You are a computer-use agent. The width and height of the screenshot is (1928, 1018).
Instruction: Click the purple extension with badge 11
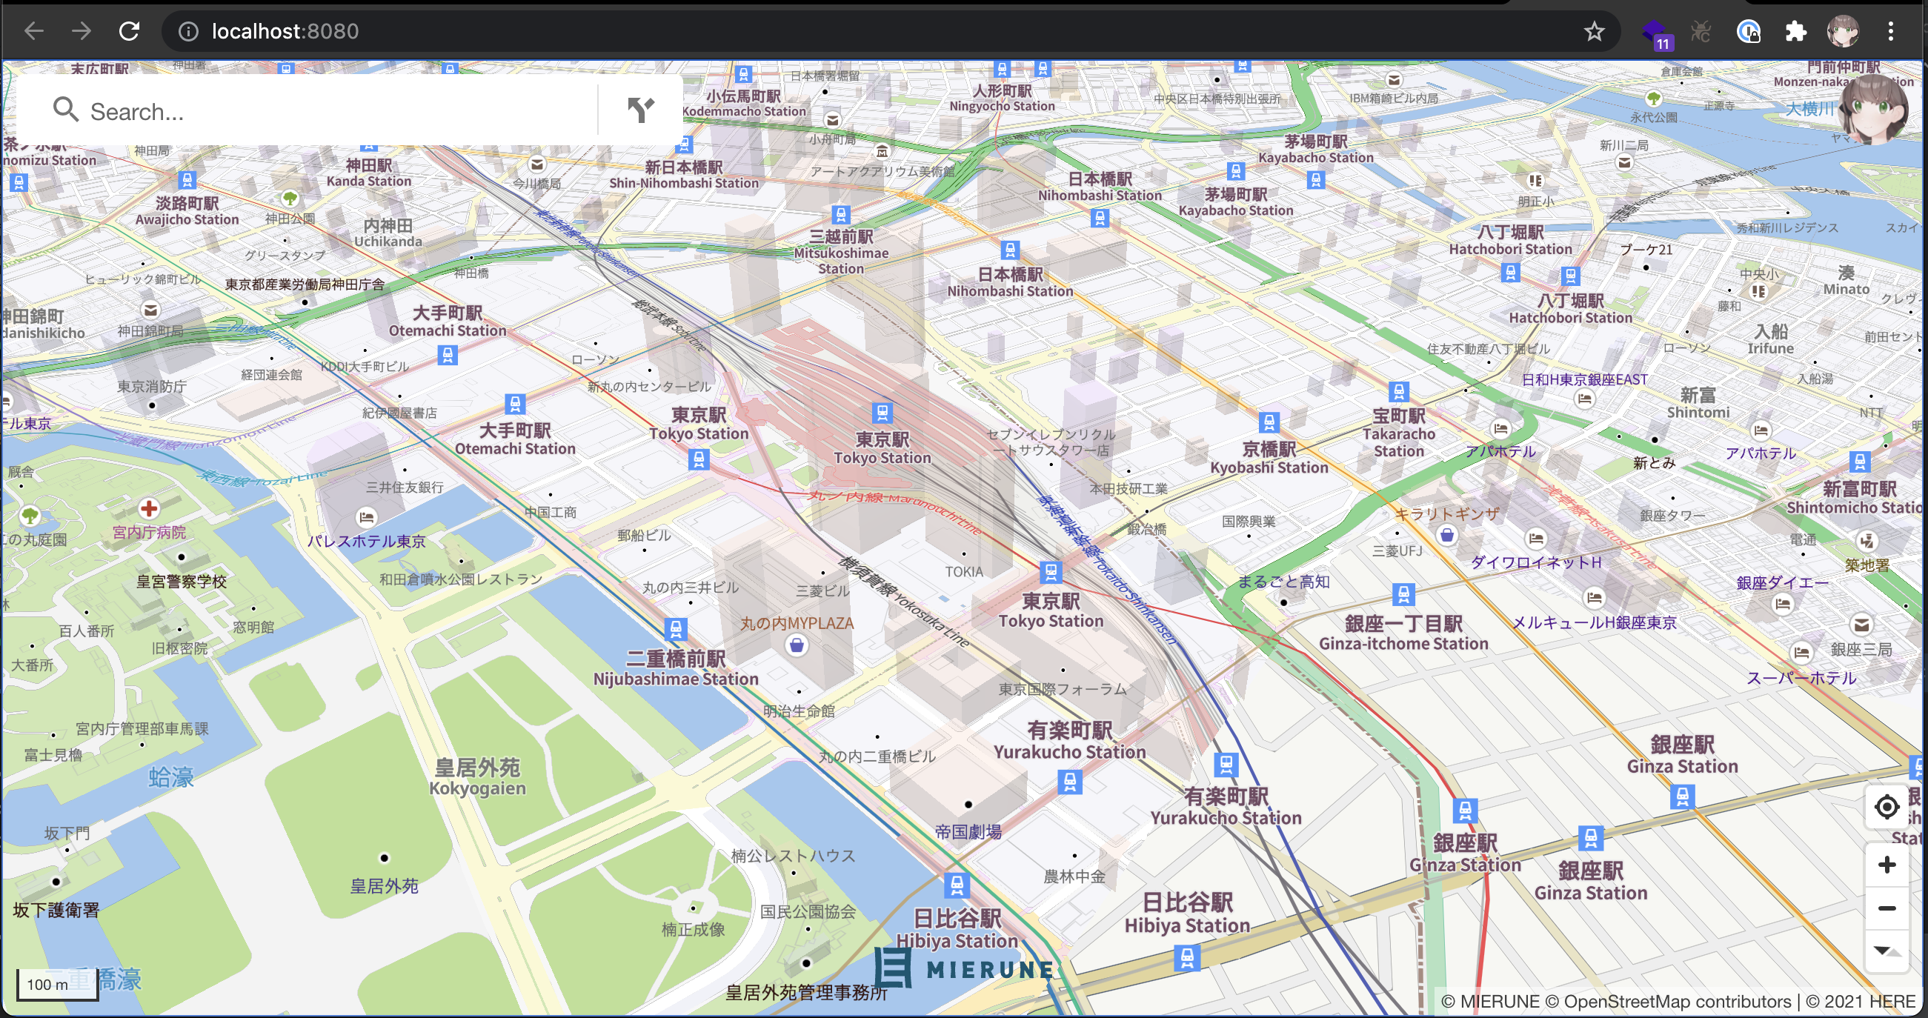pyautogui.click(x=1655, y=33)
